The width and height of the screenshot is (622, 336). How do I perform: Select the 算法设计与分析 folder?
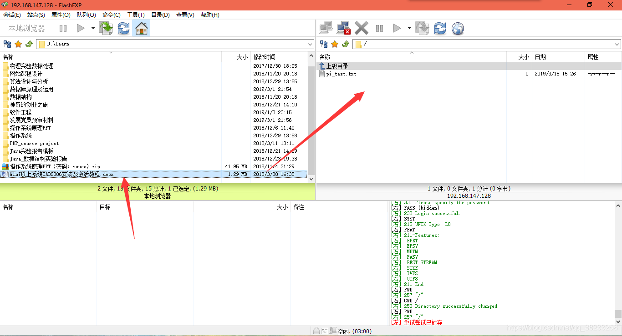(x=29, y=81)
